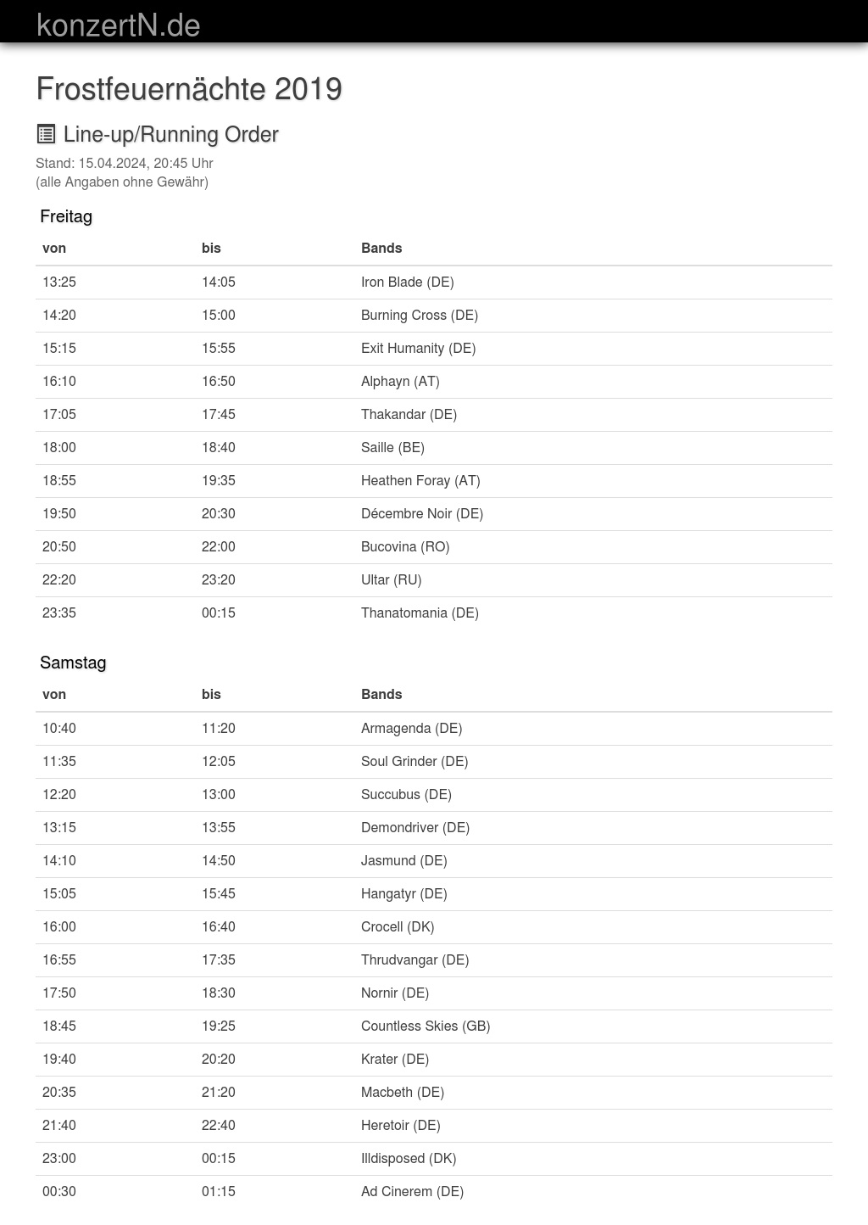Click the Heathen Foray (AT) band name
The height and width of the screenshot is (1225, 868).
tap(420, 480)
